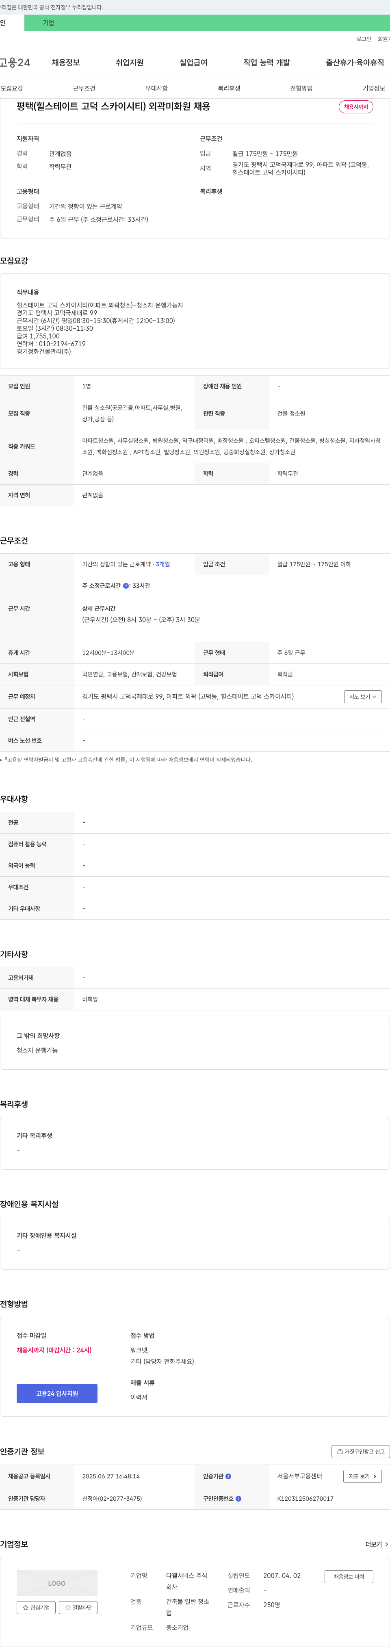
Task: Click the 고용24 site logo
Action: point(15,63)
